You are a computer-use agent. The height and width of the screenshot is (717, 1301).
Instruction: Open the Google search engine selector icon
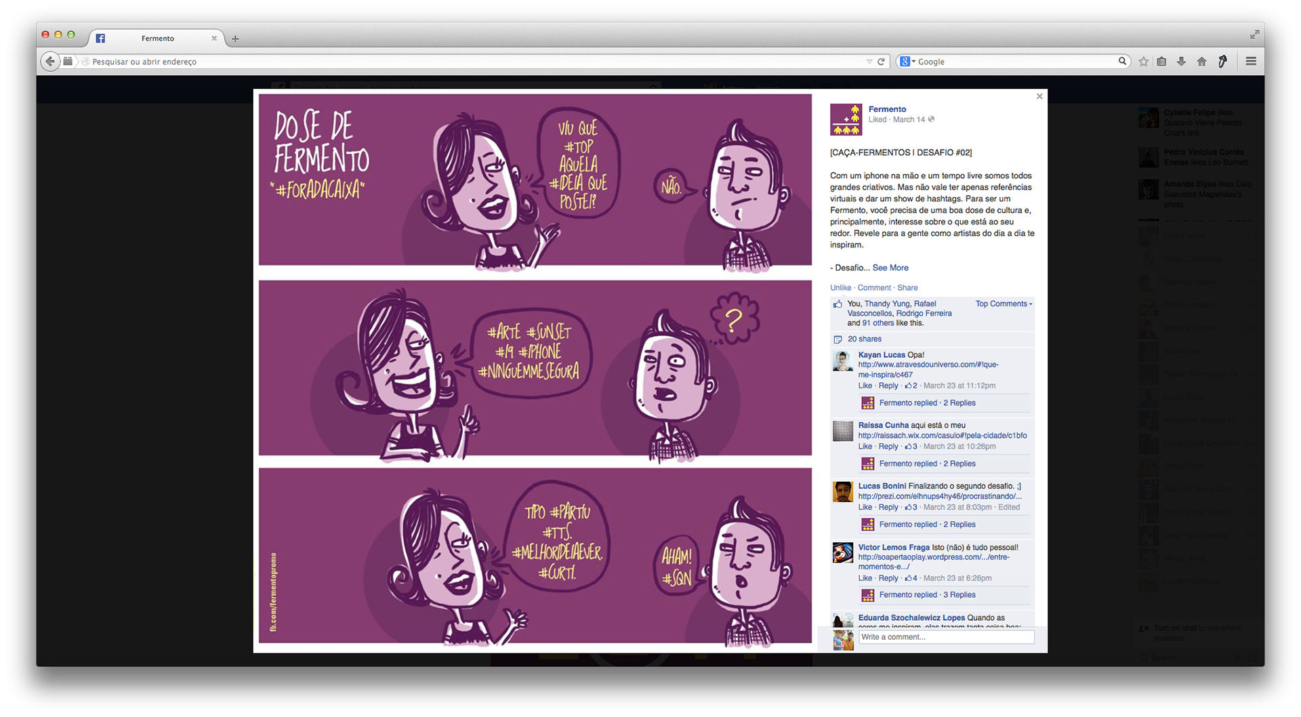(907, 62)
